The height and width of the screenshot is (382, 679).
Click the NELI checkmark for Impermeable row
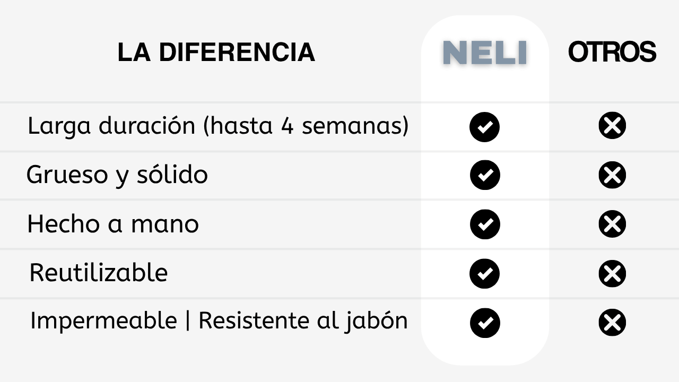click(x=484, y=323)
